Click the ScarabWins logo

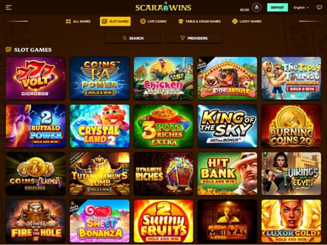[163, 7]
